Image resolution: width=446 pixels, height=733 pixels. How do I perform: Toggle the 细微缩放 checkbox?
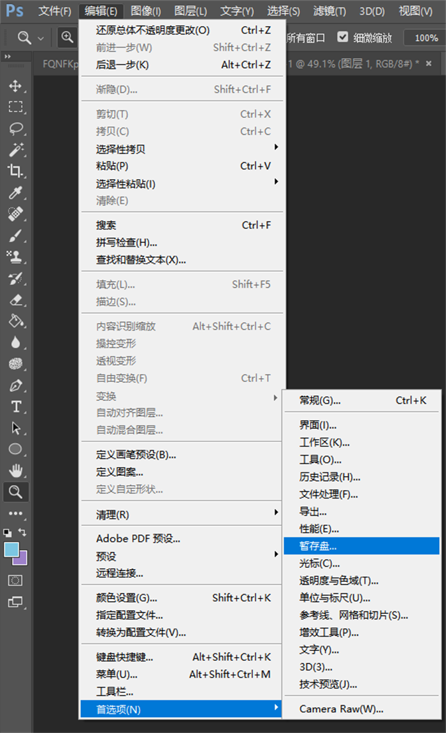click(x=343, y=37)
